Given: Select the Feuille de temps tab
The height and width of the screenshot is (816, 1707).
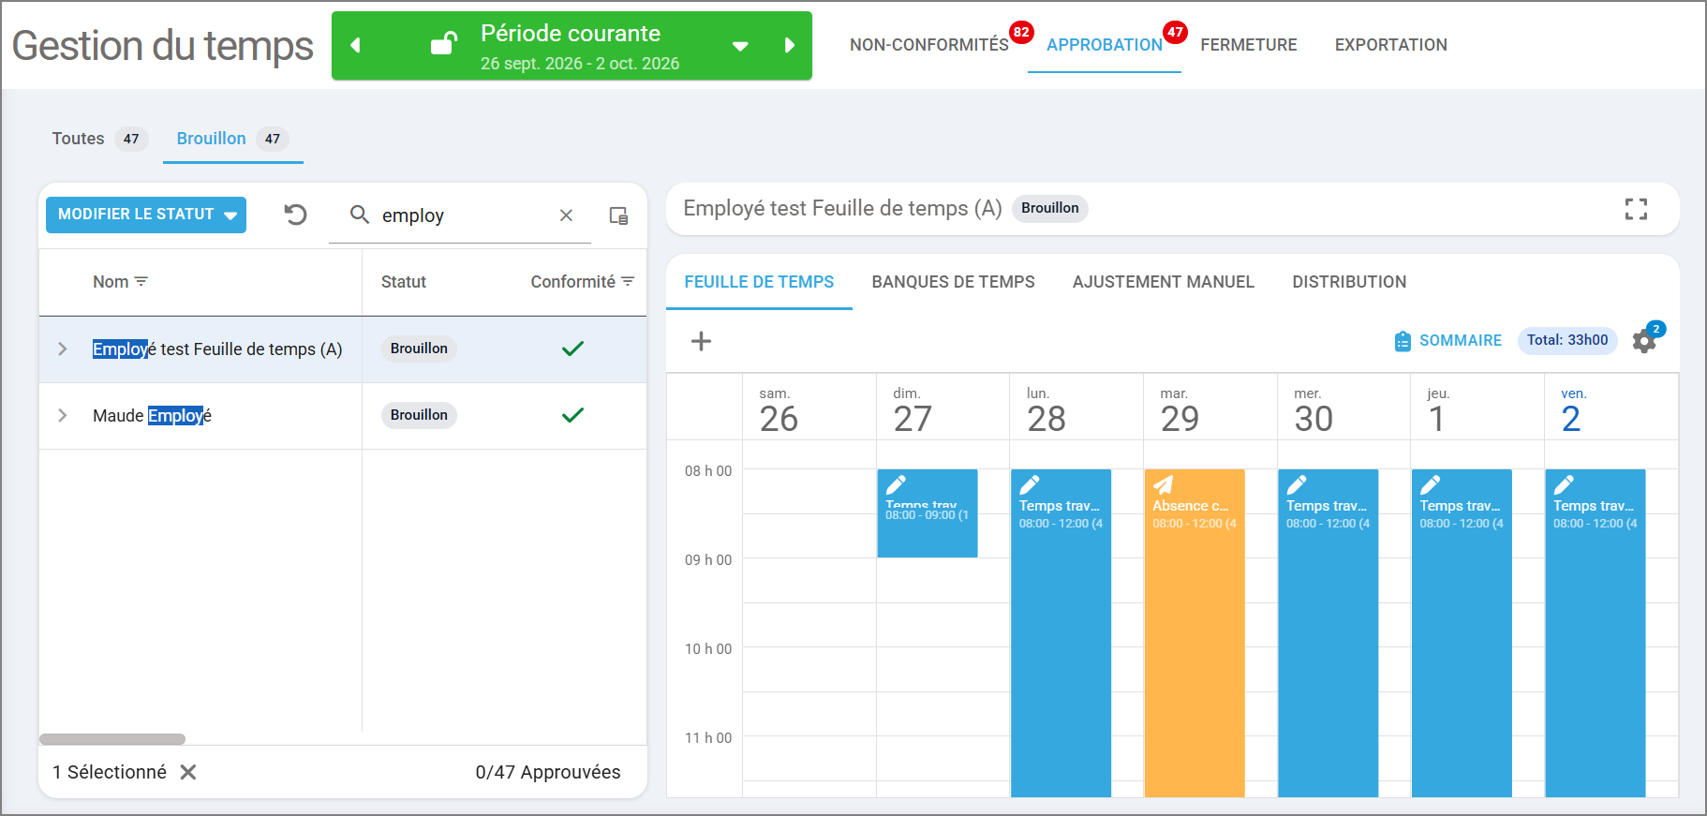Looking at the screenshot, I should (759, 282).
